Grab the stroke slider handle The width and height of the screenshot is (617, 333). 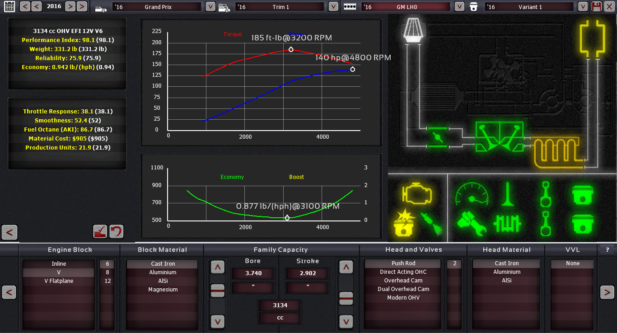[346, 298]
